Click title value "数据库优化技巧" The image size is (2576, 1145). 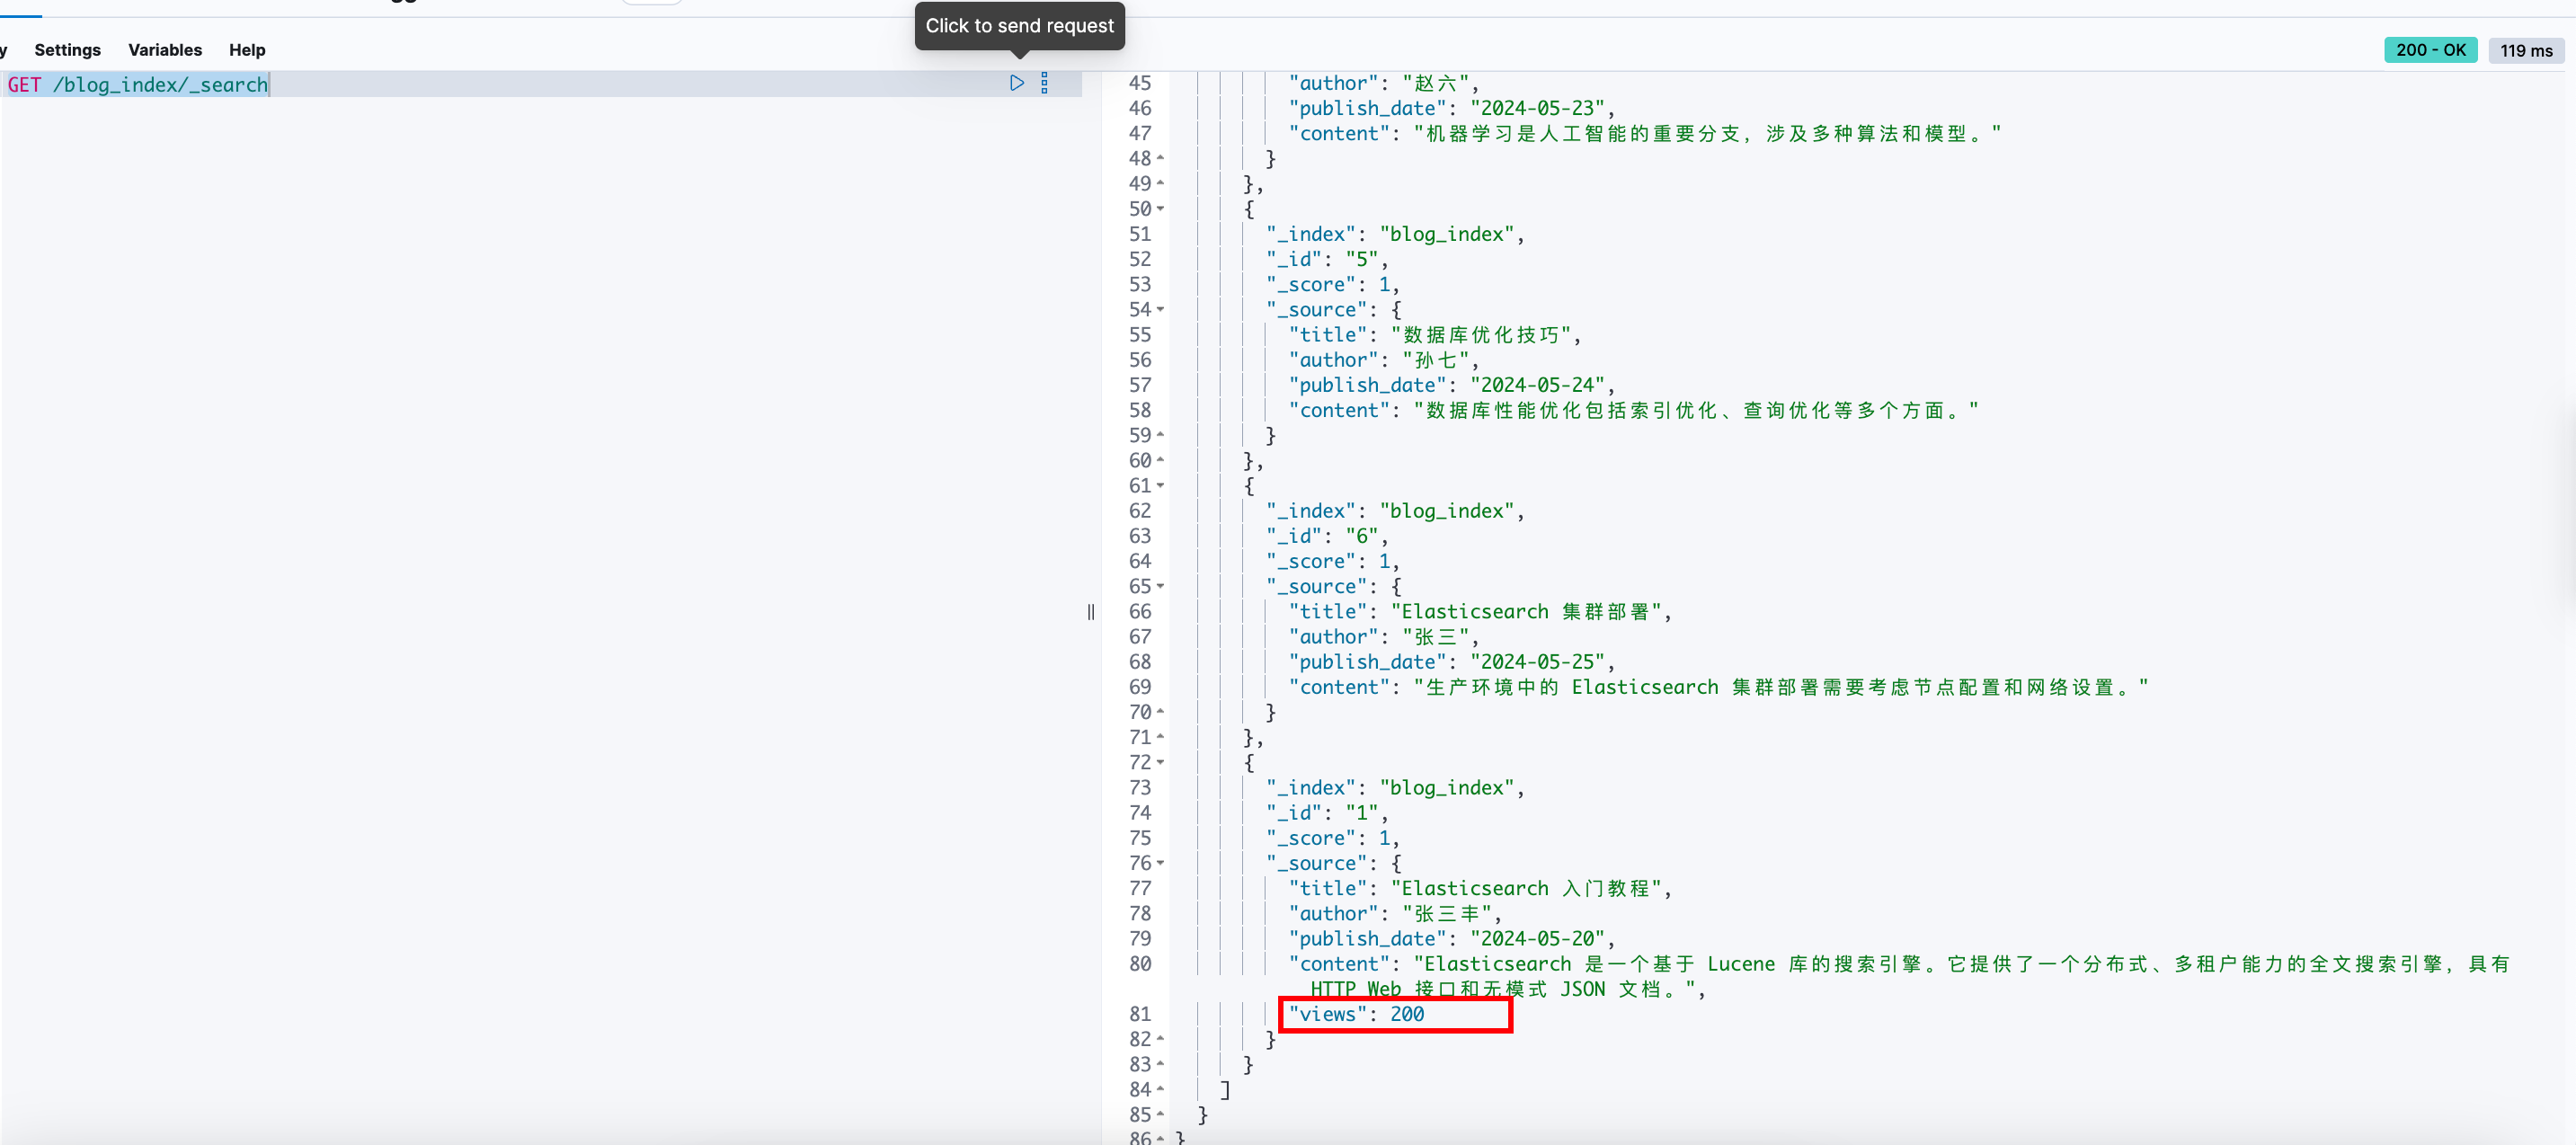(1481, 335)
